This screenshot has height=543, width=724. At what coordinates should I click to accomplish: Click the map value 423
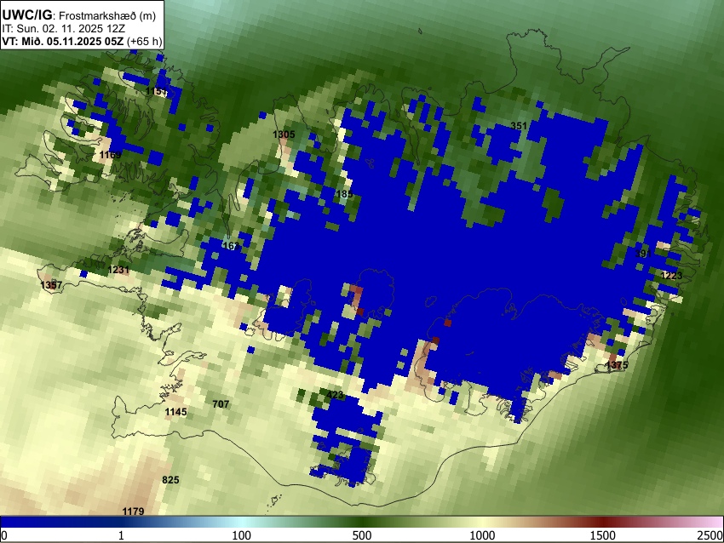(335, 394)
